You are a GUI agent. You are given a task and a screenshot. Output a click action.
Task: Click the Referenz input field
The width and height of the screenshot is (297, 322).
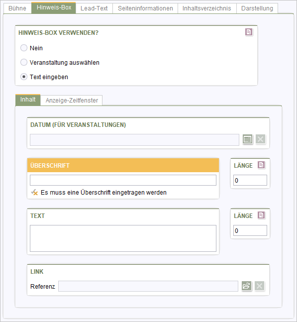148,286
